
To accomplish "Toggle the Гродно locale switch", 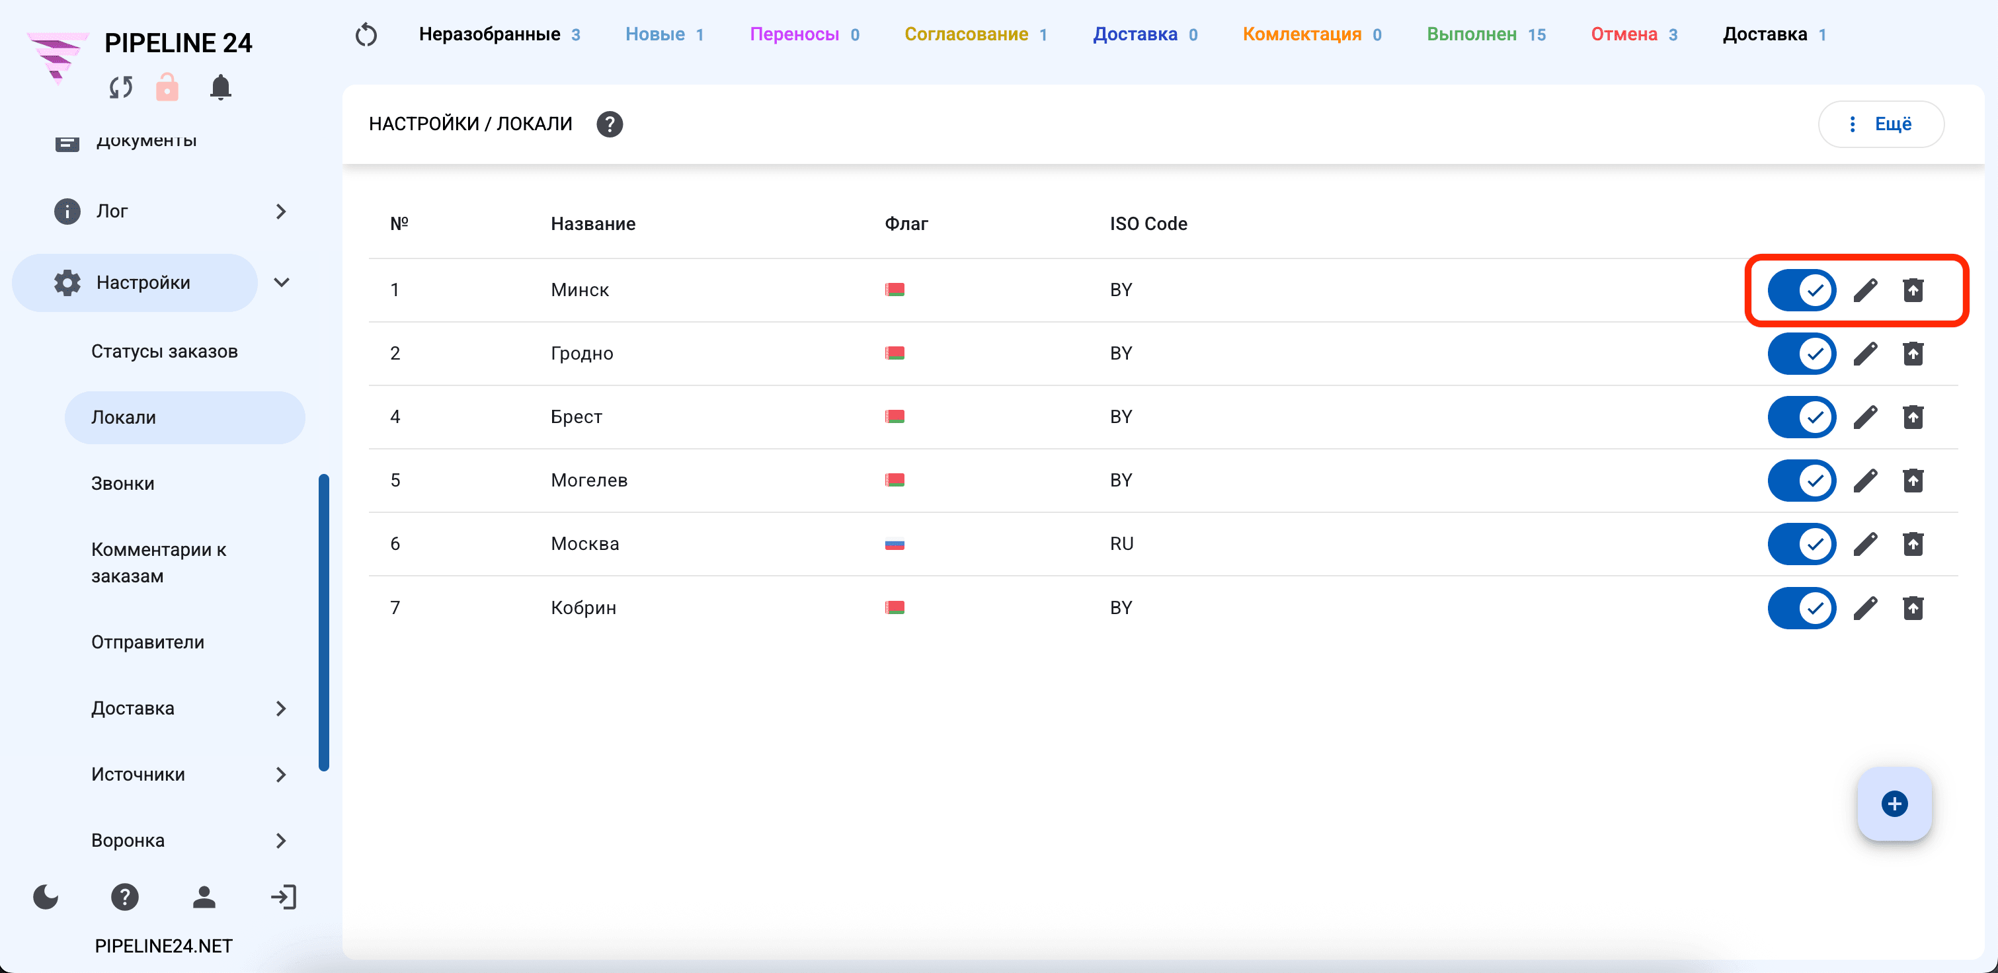I will point(1801,354).
